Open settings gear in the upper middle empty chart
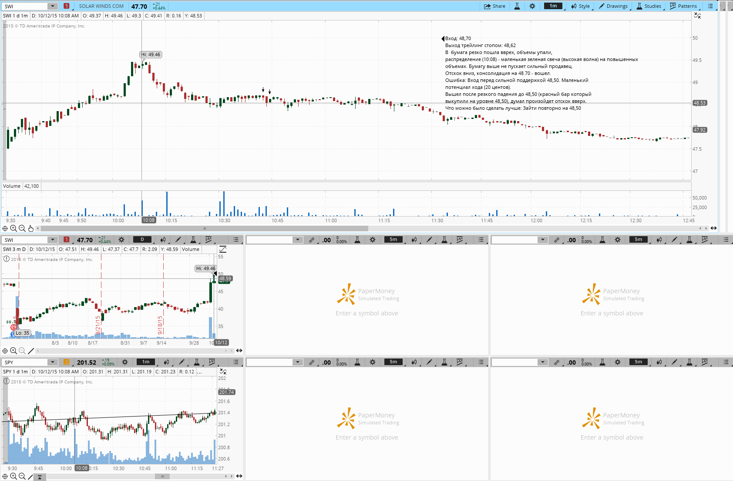Screen dimensions: 733x481 point(373,240)
